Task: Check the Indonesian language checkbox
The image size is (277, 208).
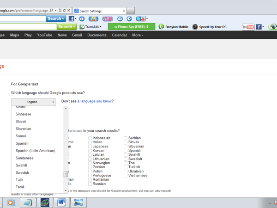Action: (90, 138)
